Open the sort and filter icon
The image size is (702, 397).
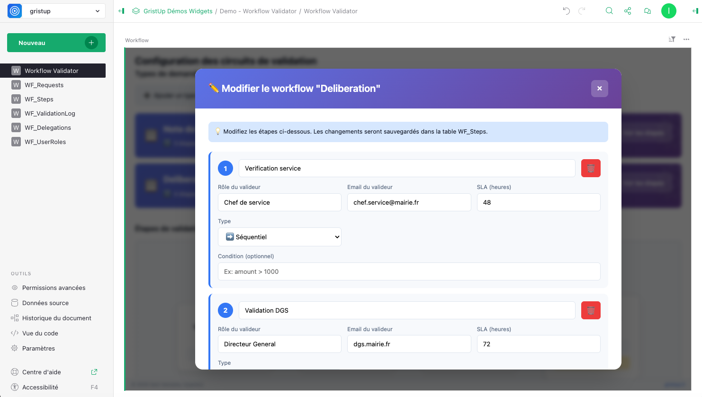tap(672, 39)
